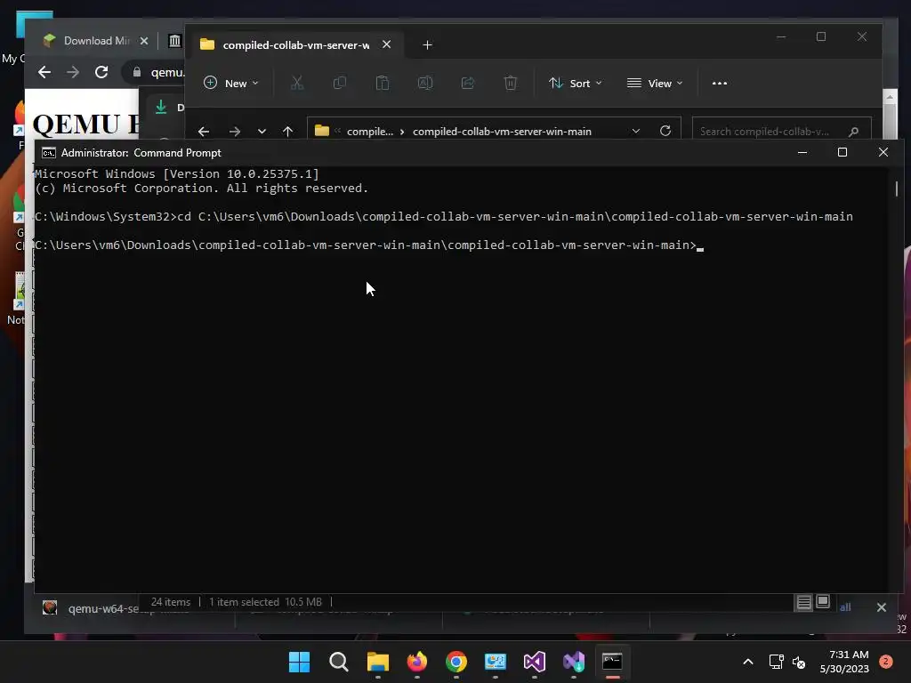This screenshot has height=683, width=911.
Task: Open Visual Studio from the taskbar
Action: coord(535,662)
